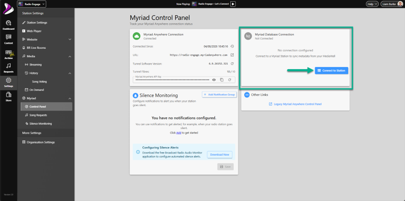Viewport: 405px width, 201px height.
Task: Select Control Panel in sidebar
Action: [47, 107]
